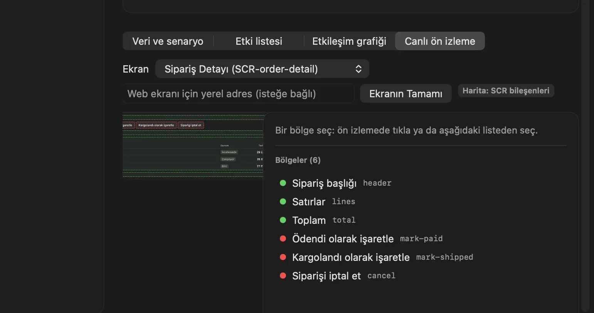Switch to the Veri ve senaryo tab

[x=168, y=41]
